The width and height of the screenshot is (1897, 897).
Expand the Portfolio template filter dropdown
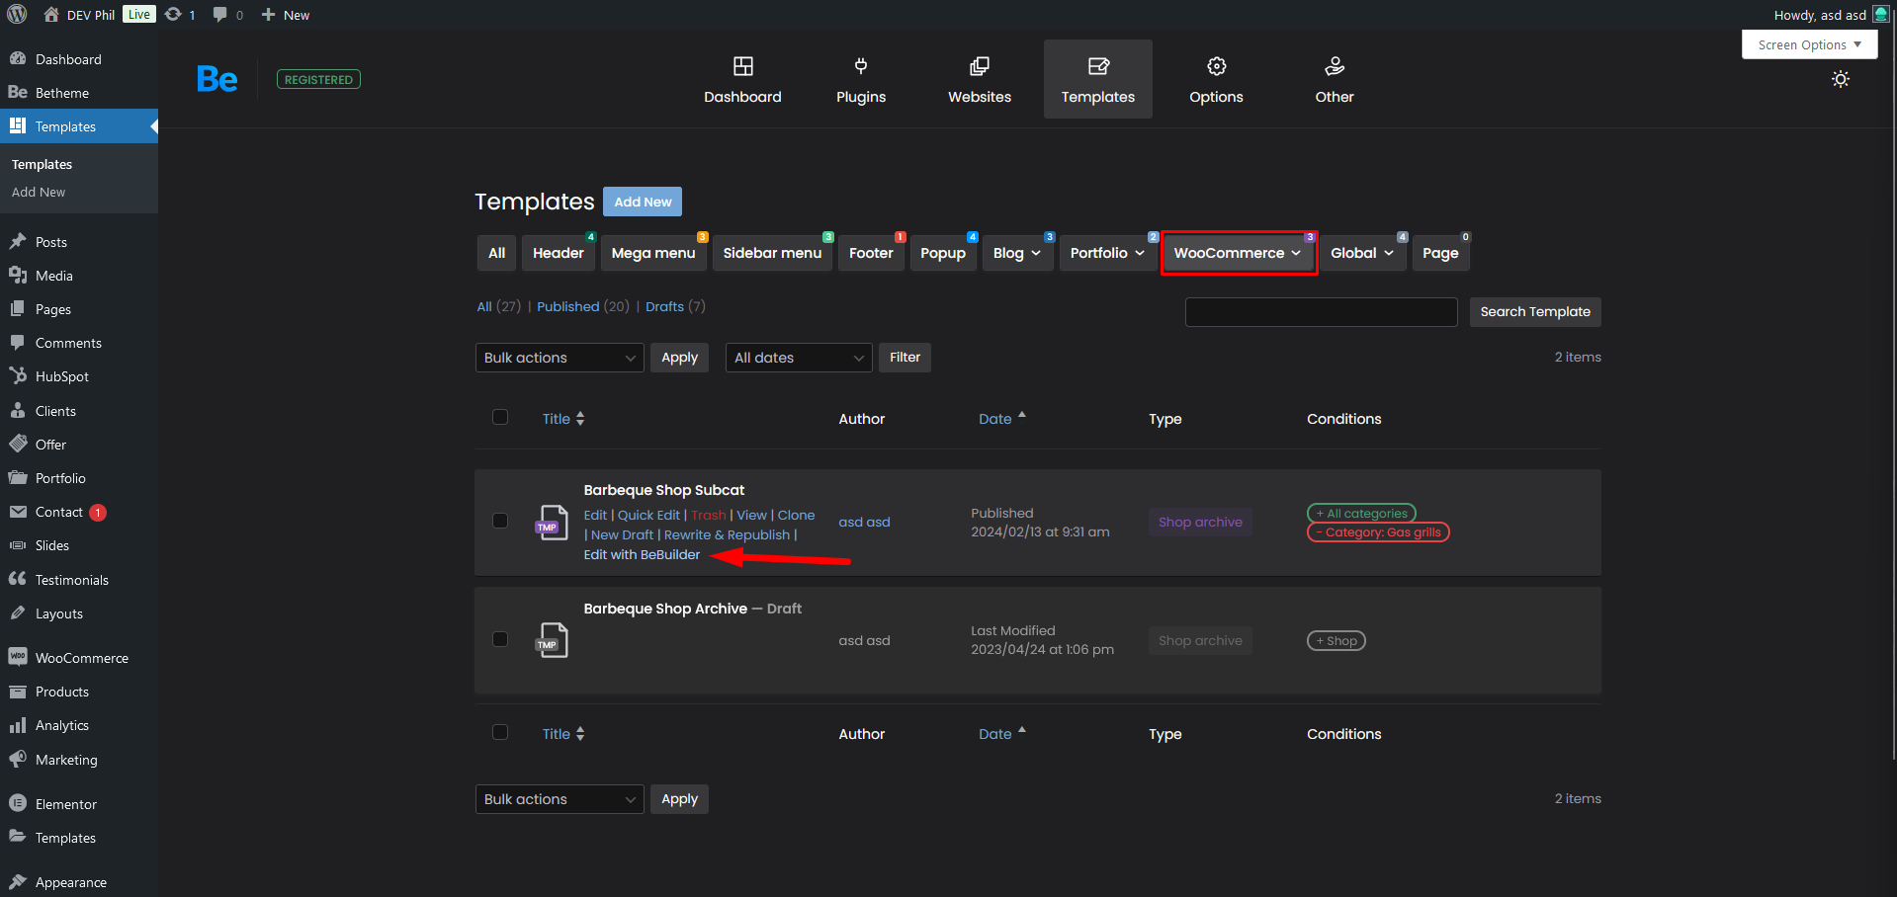click(1107, 253)
